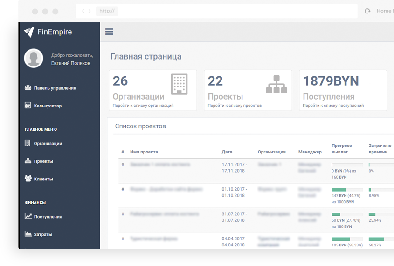
Task: Follow the Перейти к списку организаций link
Action: (x=143, y=106)
